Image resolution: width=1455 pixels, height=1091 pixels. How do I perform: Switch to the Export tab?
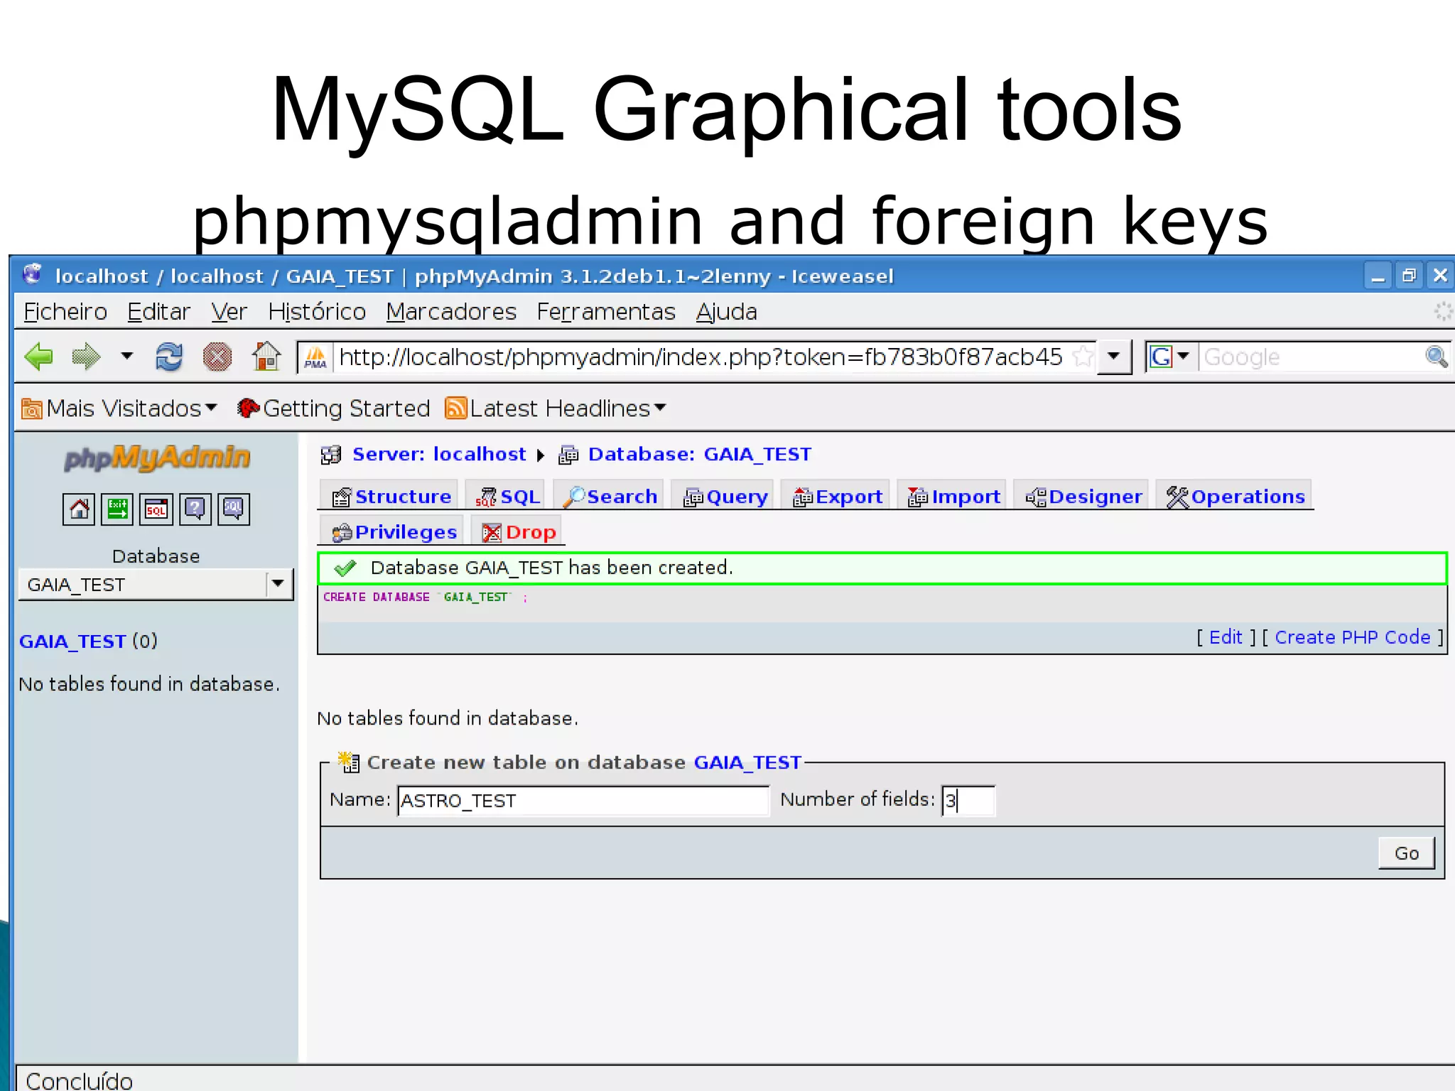pyautogui.click(x=837, y=496)
